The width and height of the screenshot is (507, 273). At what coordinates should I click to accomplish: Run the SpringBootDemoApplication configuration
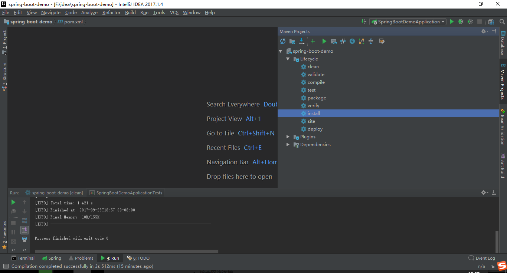click(451, 22)
